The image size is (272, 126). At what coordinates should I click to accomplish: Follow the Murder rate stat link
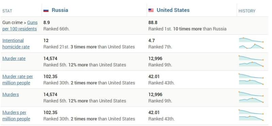(14, 59)
